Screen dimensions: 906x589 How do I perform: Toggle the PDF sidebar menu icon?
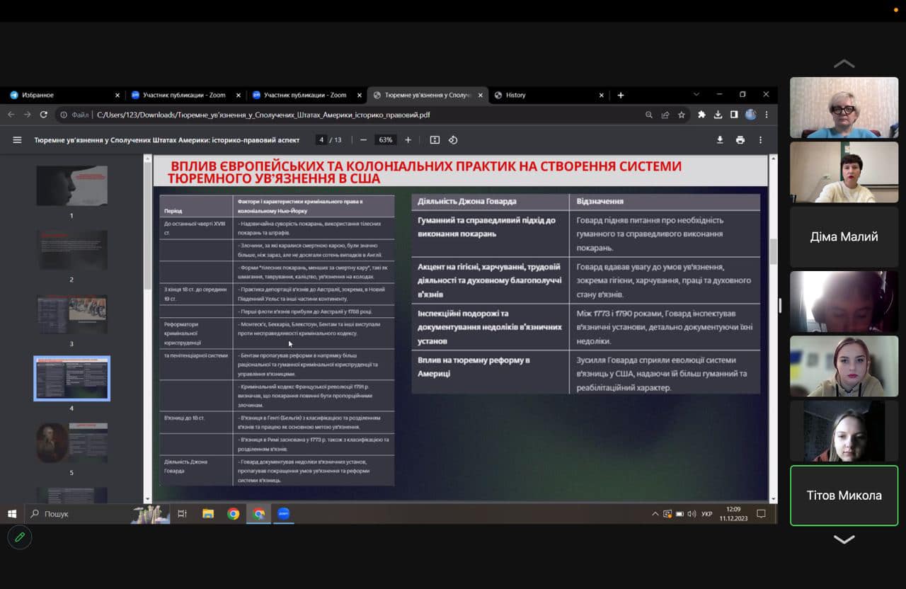click(17, 140)
